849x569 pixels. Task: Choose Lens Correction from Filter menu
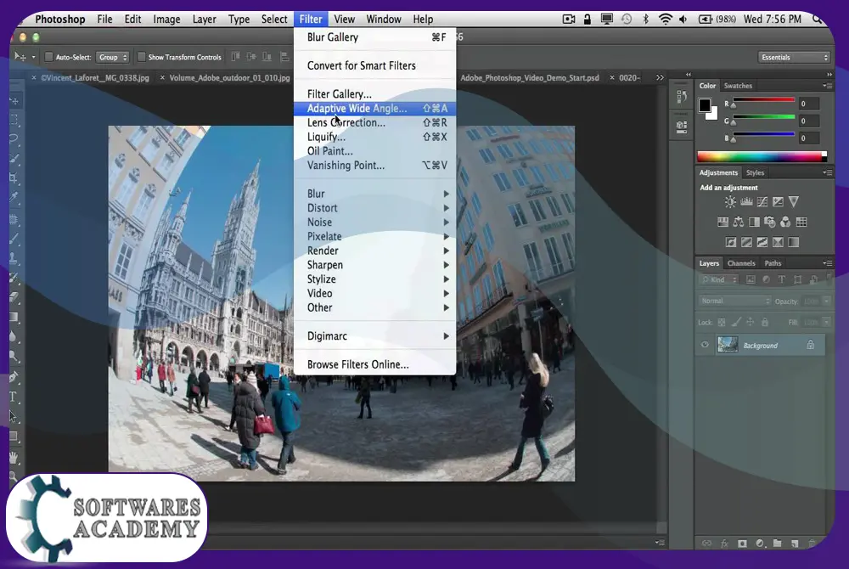click(x=375, y=122)
